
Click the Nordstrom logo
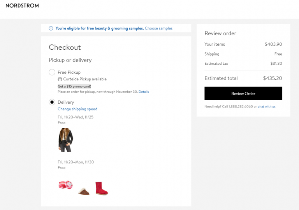22,6
